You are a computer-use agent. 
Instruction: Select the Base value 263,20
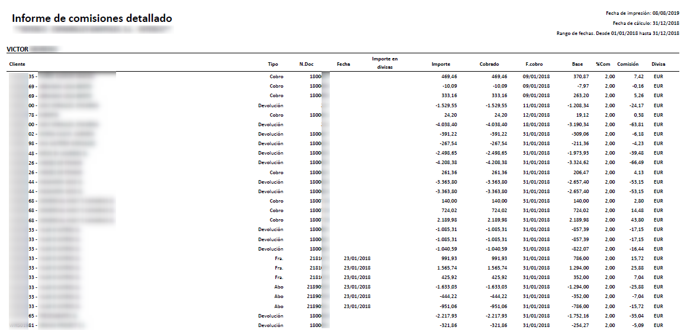[x=581, y=95]
